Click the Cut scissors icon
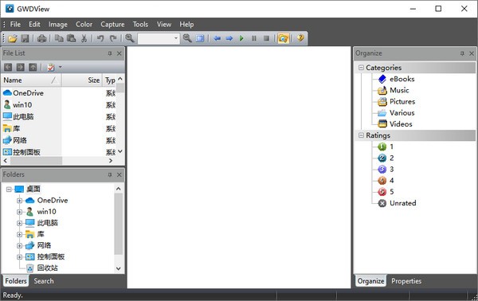The image size is (478, 301). (x=84, y=38)
